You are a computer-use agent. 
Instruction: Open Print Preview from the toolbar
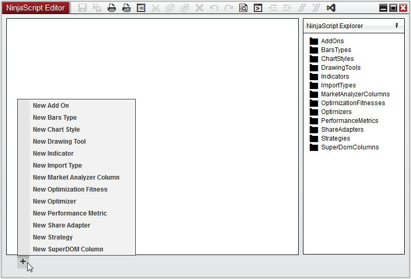click(126, 8)
